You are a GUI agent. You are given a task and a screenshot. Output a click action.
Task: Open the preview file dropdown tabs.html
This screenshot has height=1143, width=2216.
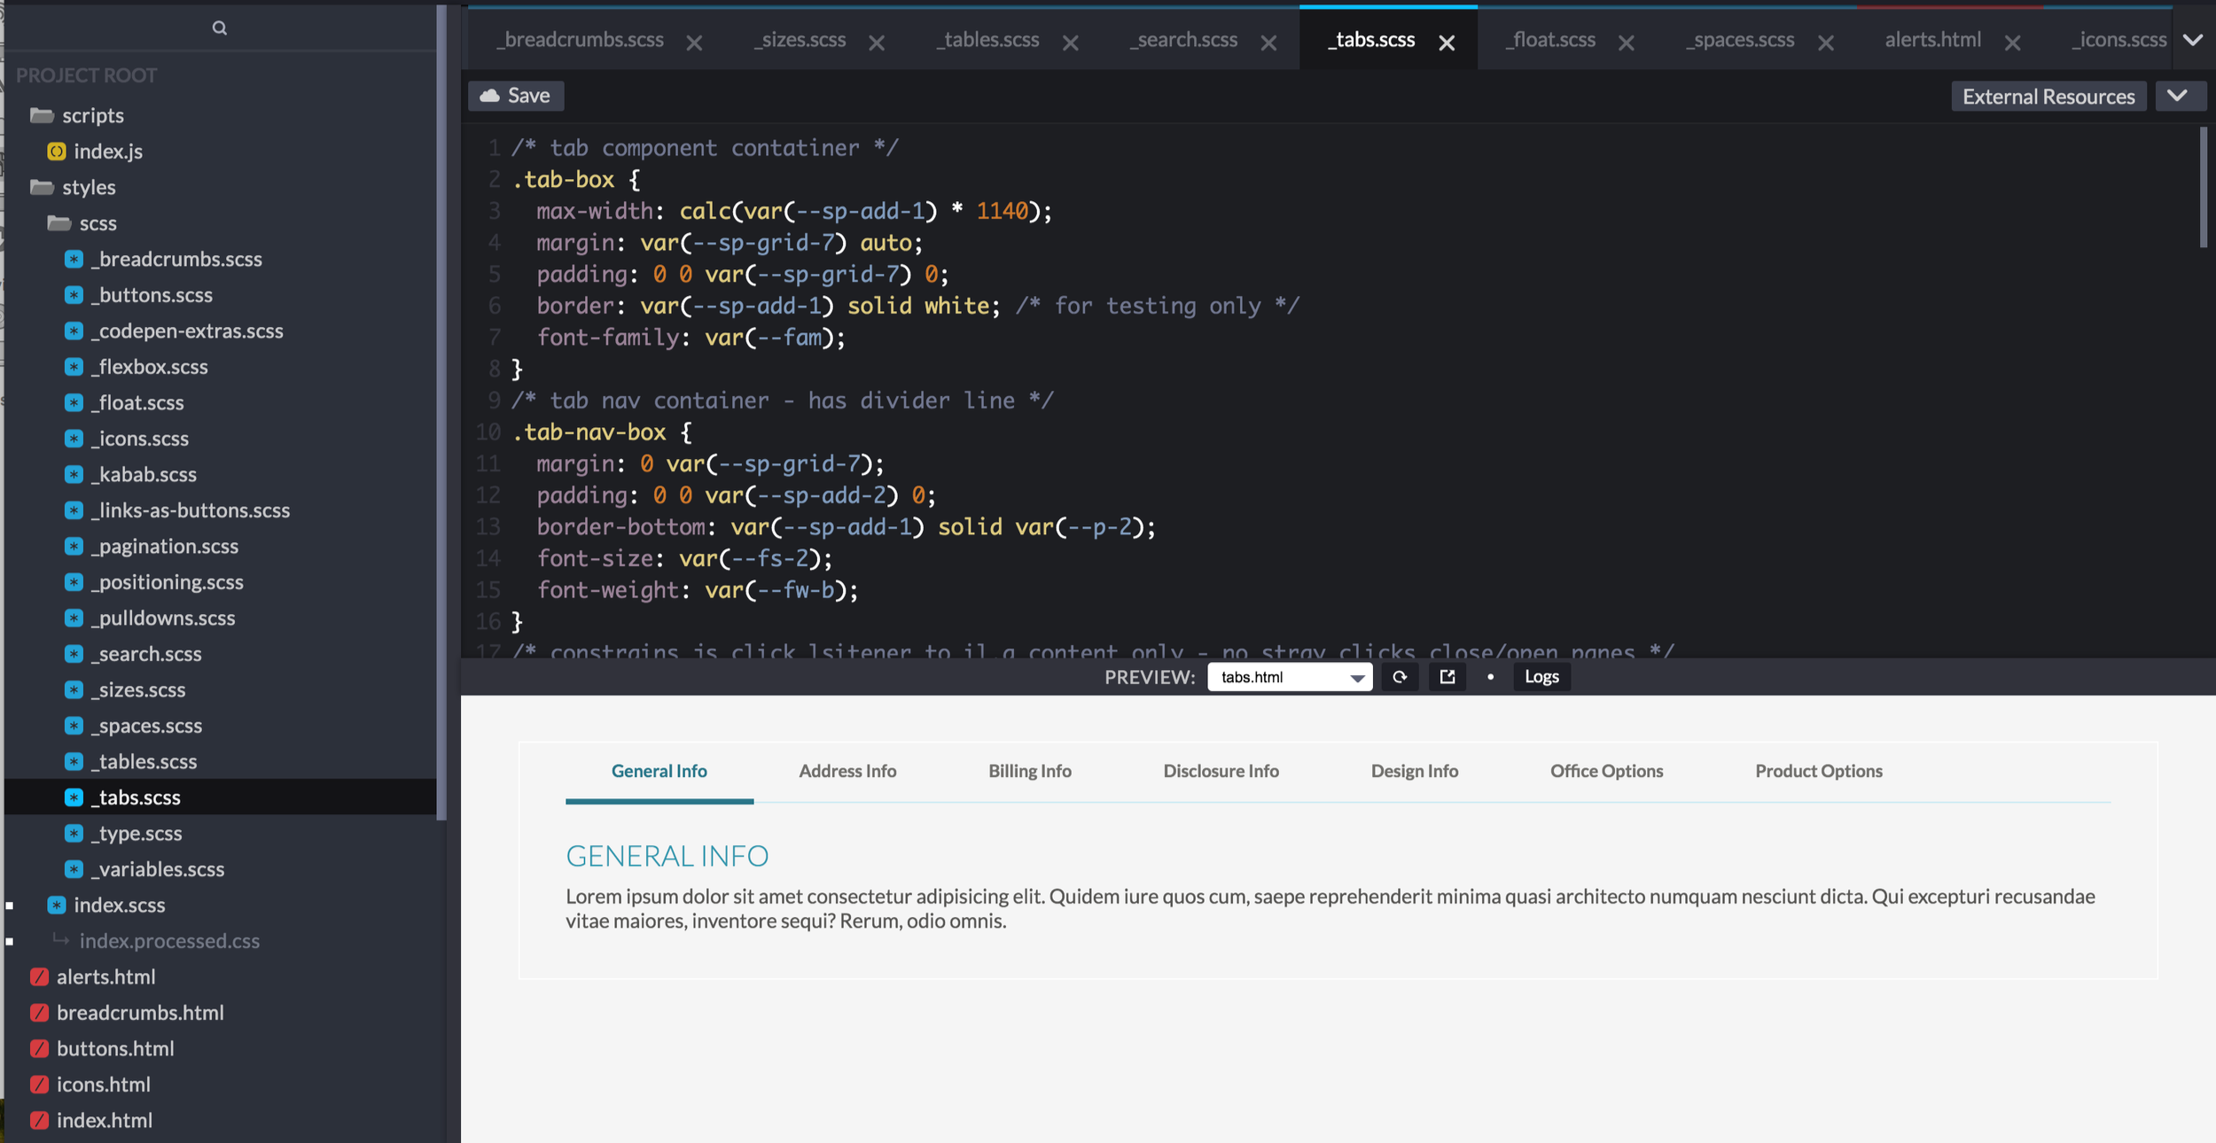click(1290, 677)
